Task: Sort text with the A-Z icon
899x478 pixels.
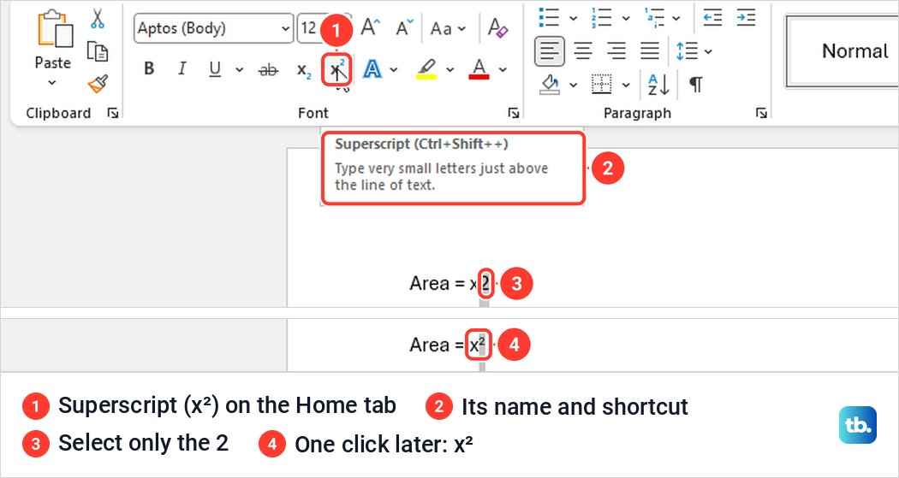Action: pyautogui.click(x=658, y=85)
